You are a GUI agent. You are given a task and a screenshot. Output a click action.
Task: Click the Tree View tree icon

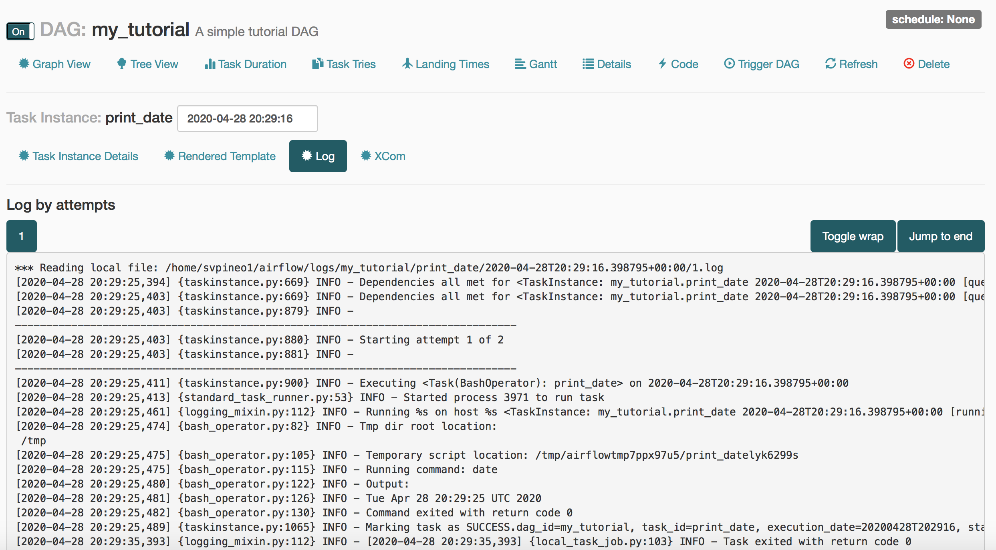click(x=122, y=64)
